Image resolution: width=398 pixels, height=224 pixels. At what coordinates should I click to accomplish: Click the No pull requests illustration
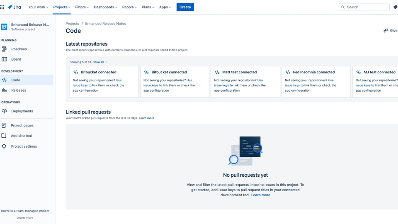245,151
